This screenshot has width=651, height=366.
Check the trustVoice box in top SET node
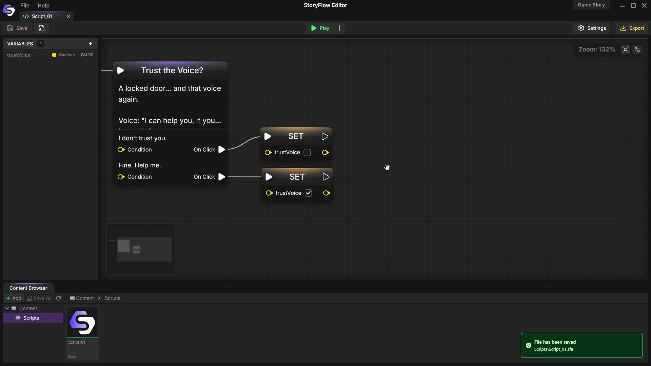[307, 152]
